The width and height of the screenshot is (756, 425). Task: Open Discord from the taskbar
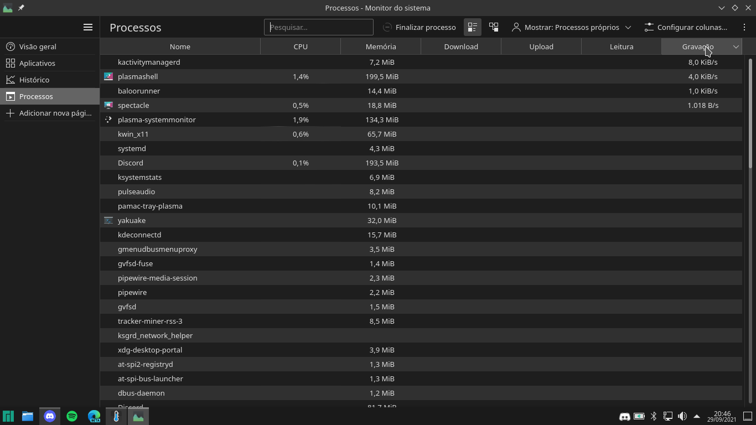click(50, 416)
